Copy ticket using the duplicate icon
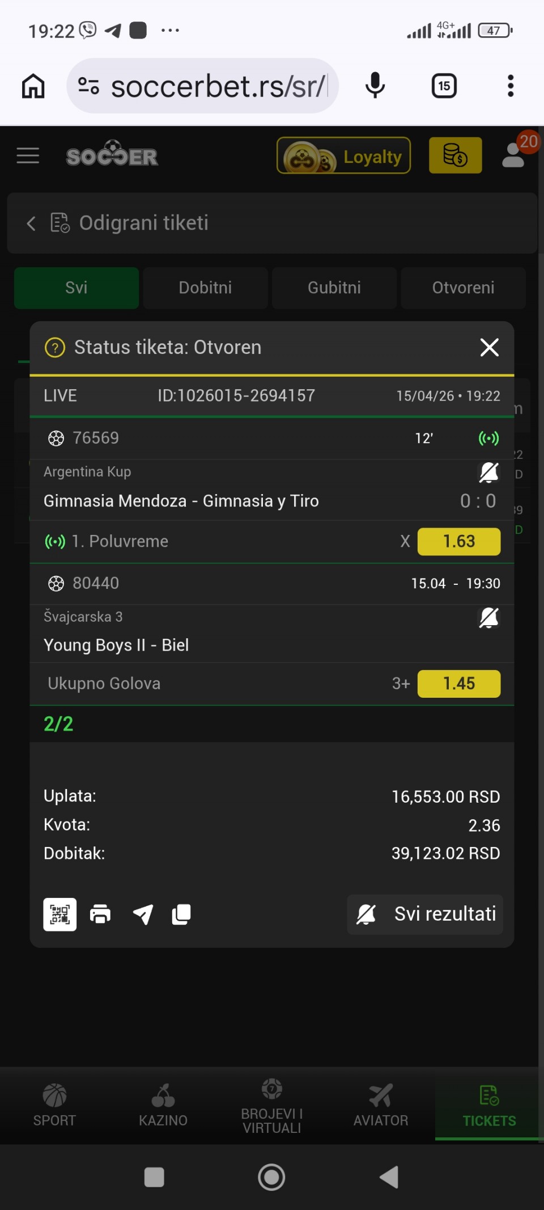544x1210 pixels. [x=181, y=914]
